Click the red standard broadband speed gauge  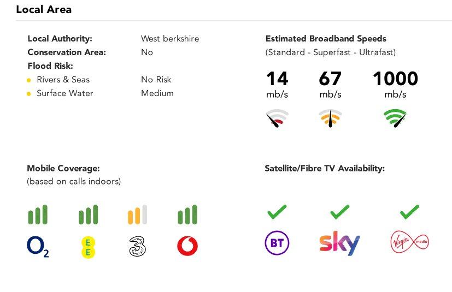pos(277,118)
